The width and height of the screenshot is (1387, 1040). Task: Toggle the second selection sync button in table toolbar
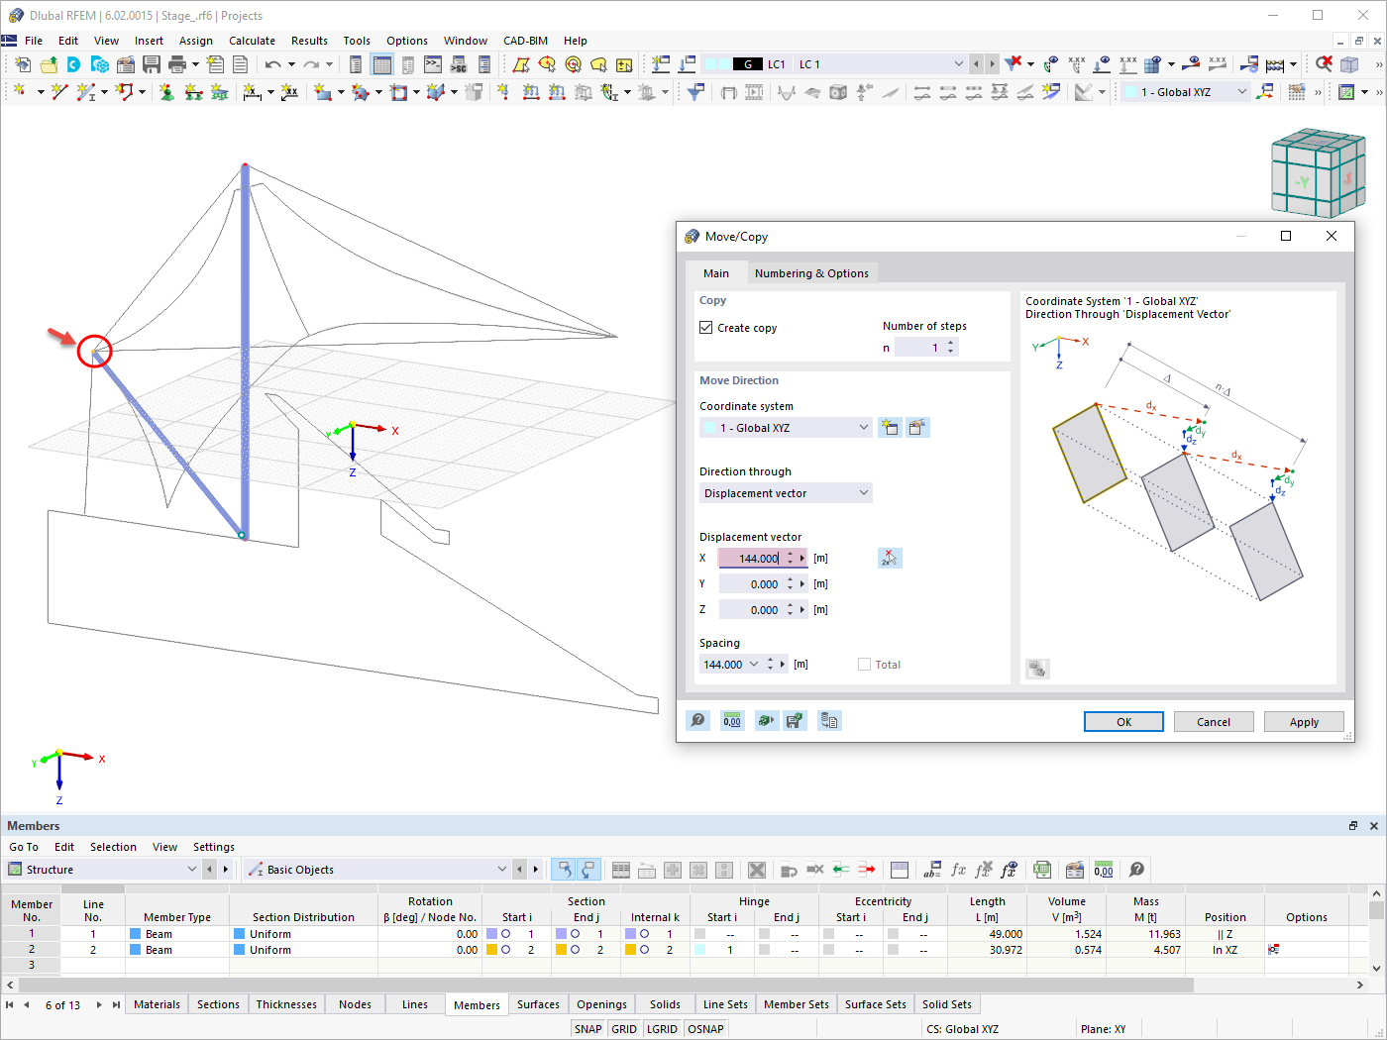(x=588, y=870)
